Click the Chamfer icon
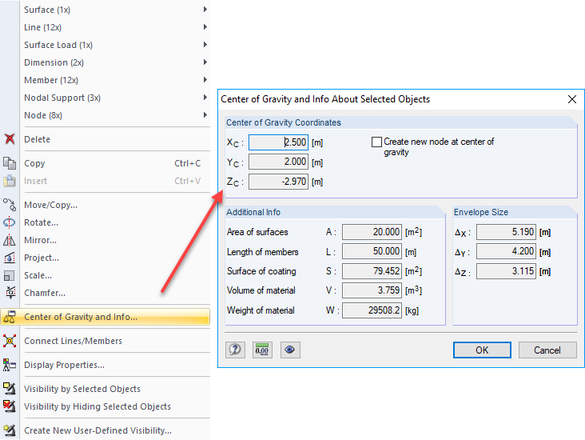This screenshot has height=440, width=585. (10, 293)
